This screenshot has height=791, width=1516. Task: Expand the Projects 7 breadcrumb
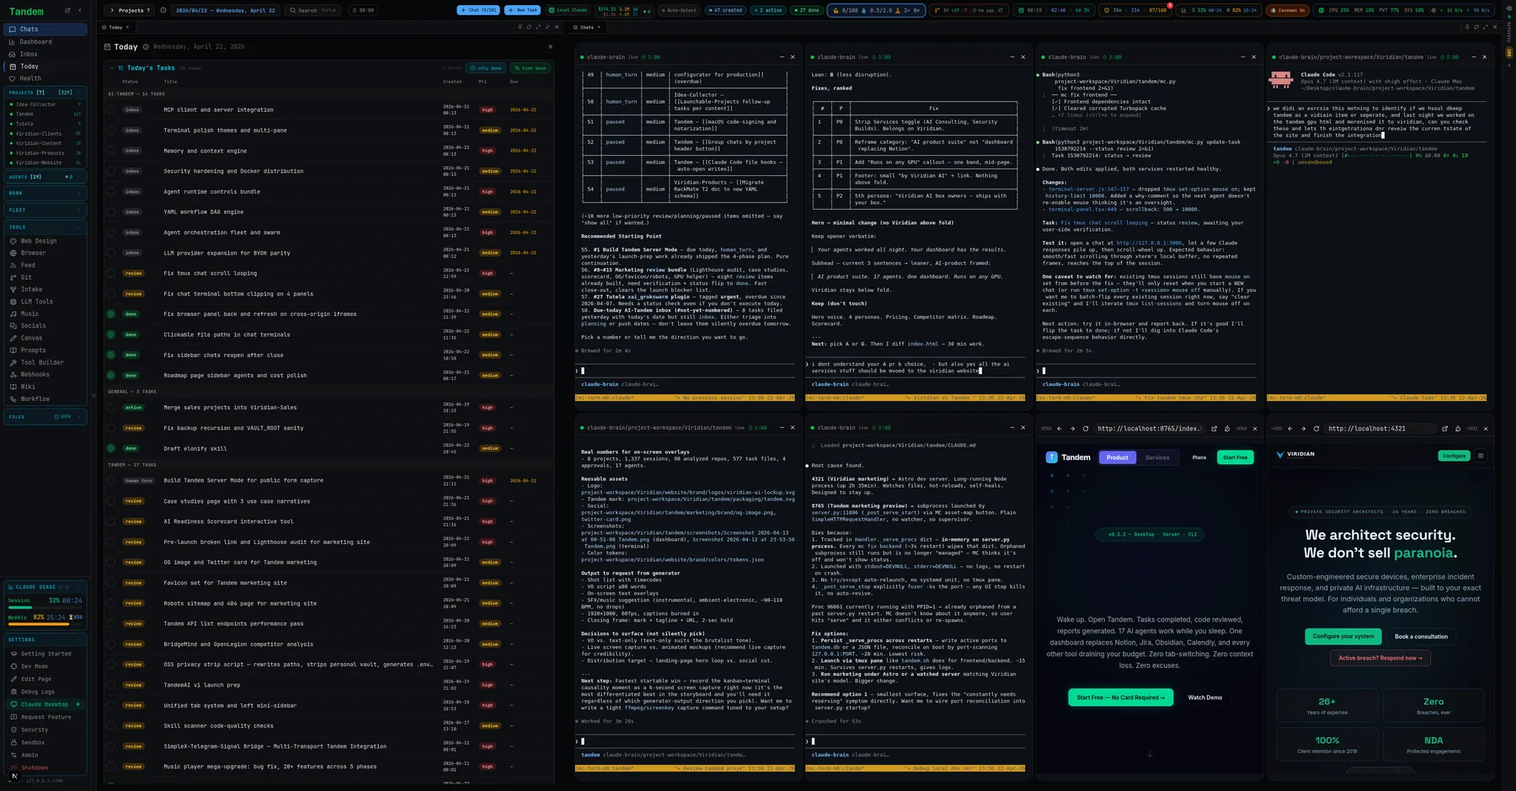point(128,10)
